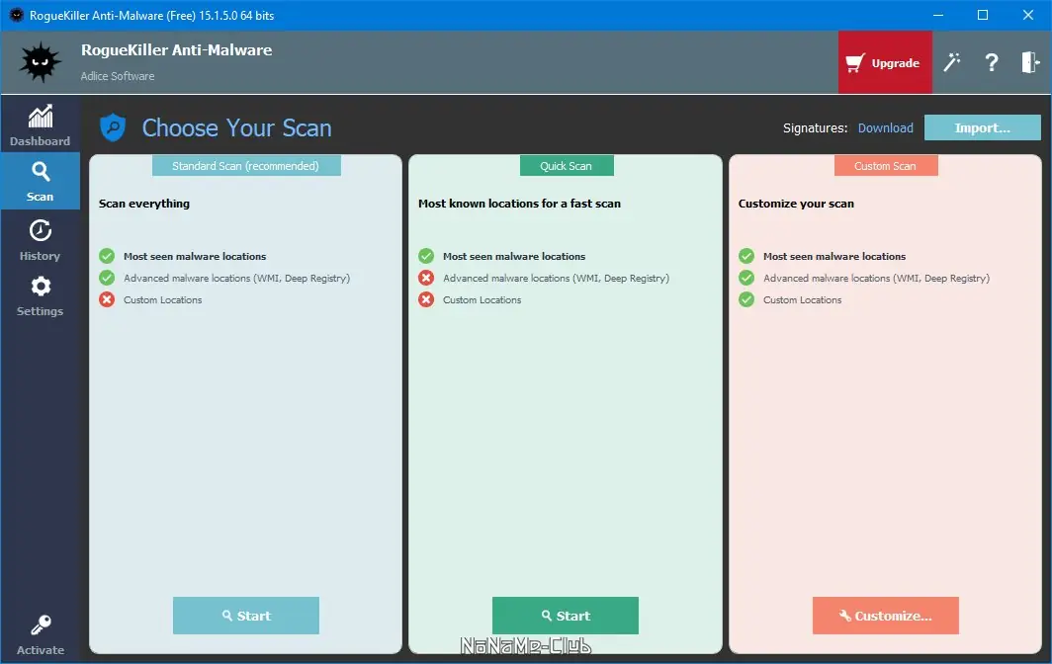Screen dimensions: 1052x664
Task: Click the 'Choose Your Scan' title
Action: [237, 127]
